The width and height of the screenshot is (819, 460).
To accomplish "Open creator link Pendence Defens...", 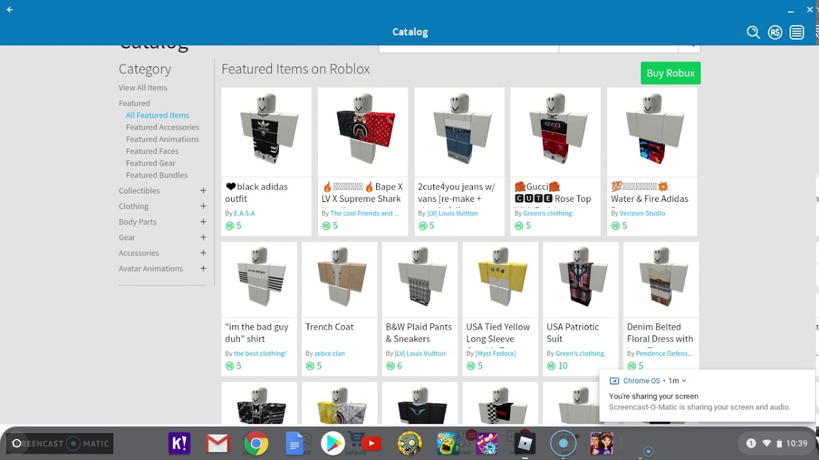I will pyautogui.click(x=664, y=353).
